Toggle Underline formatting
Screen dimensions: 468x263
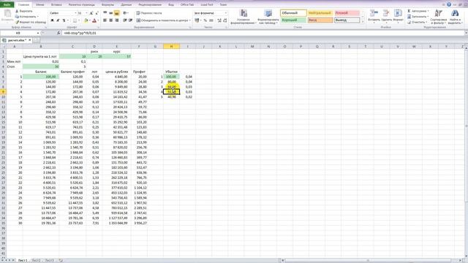tap(64, 20)
